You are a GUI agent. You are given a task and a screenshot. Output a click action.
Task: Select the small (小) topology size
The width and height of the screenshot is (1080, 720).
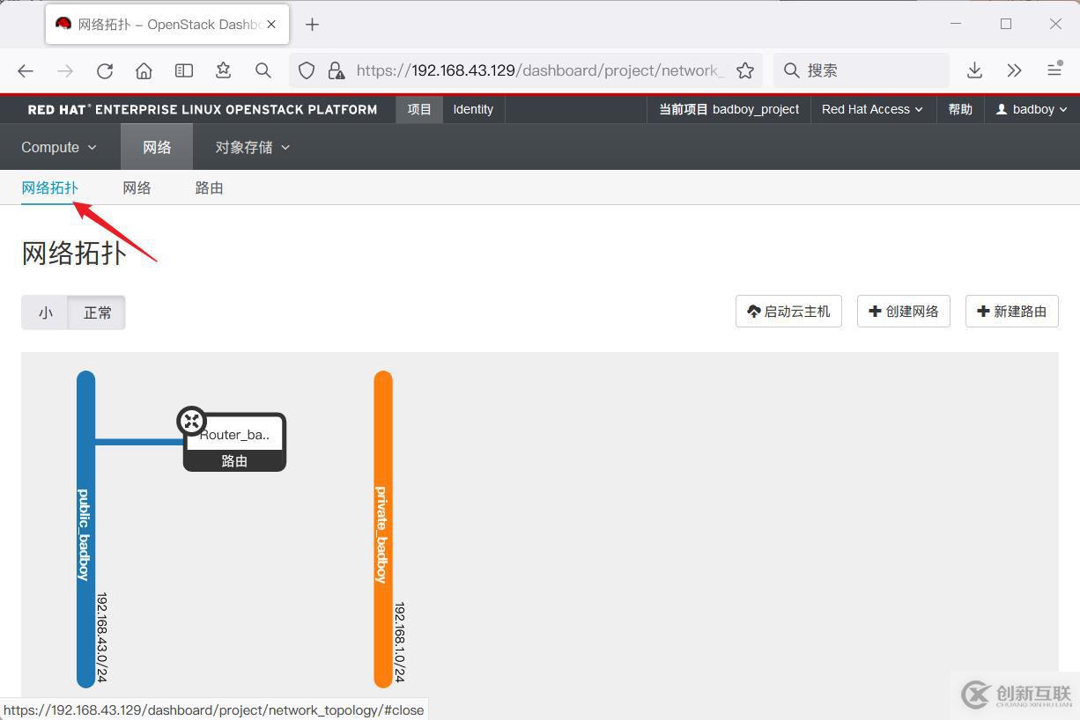coord(45,312)
